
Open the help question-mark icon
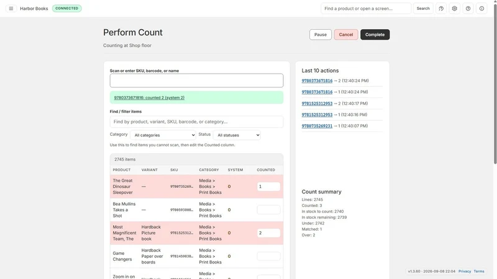click(468, 9)
